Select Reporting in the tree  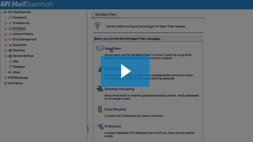(x=19, y=50)
